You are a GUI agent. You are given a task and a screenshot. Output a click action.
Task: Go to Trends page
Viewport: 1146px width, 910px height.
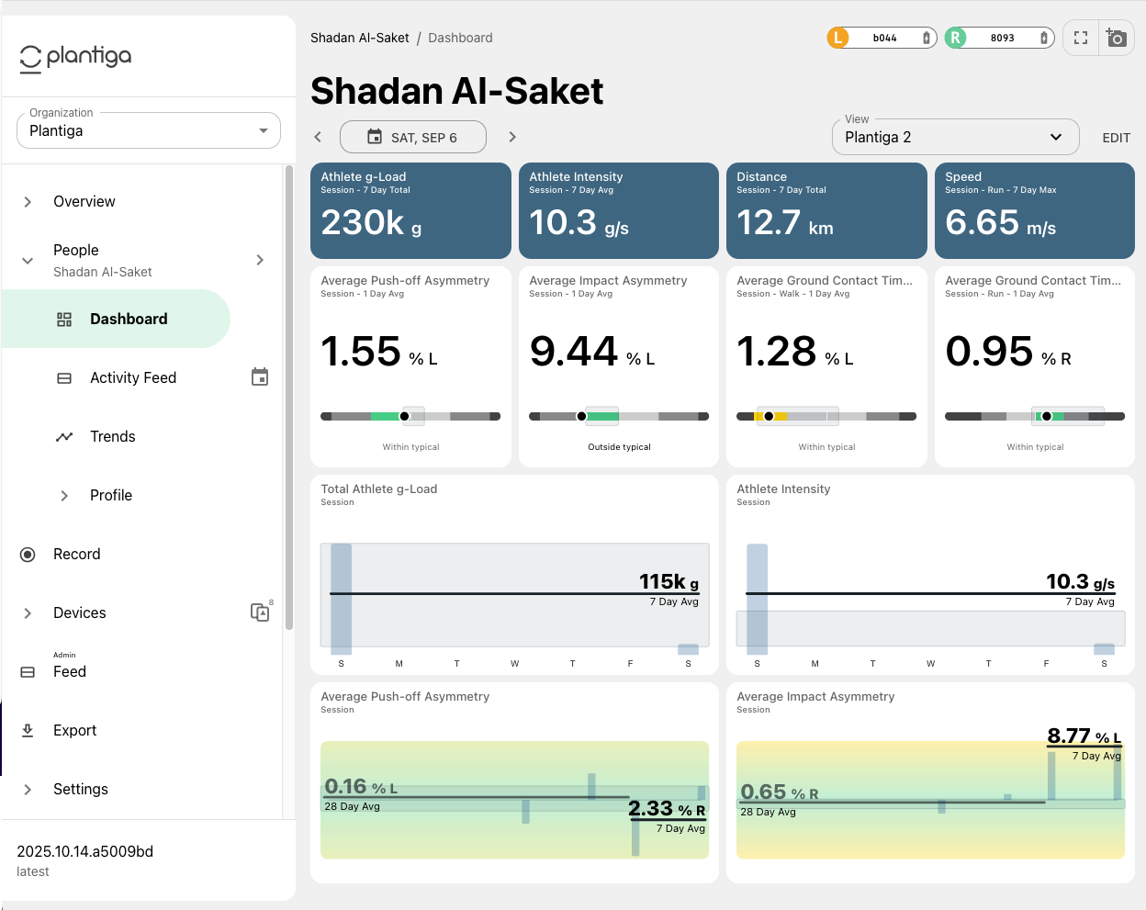113,436
